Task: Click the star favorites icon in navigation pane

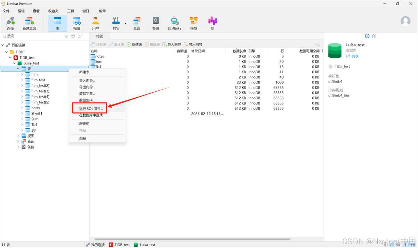Action: click(x=73, y=36)
